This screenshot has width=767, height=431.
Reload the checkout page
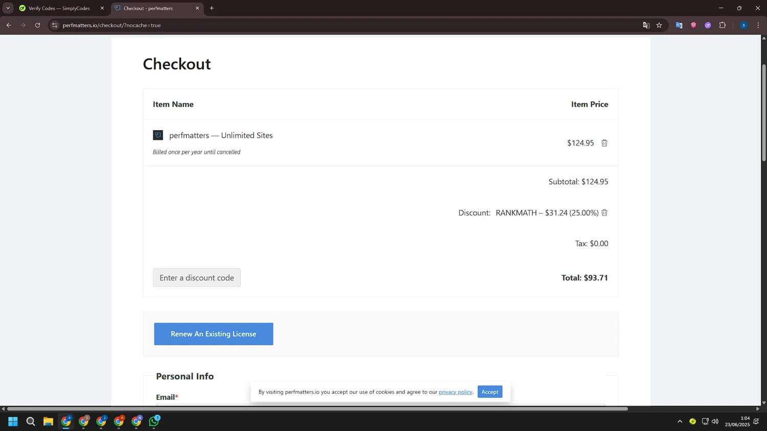[37, 25]
